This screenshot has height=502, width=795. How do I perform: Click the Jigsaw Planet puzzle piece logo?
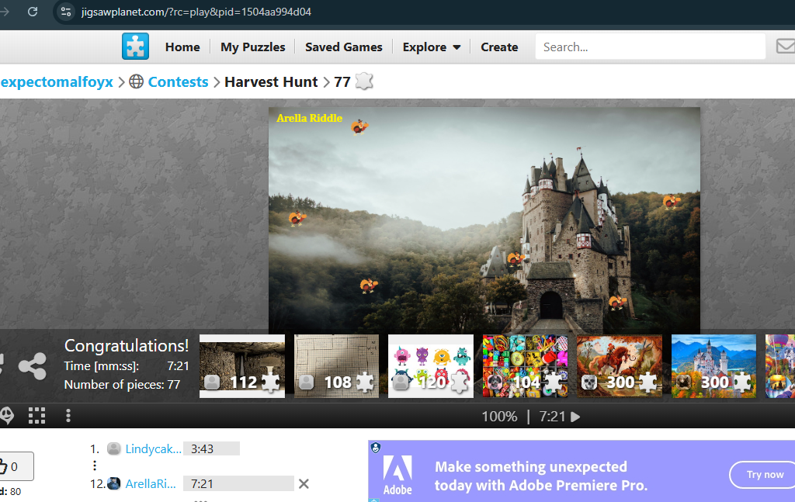pyautogui.click(x=135, y=46)
